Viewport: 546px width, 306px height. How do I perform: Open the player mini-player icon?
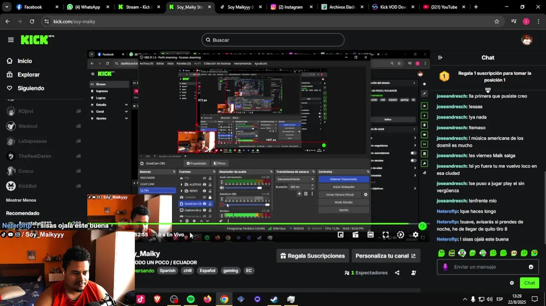point(340,235)
